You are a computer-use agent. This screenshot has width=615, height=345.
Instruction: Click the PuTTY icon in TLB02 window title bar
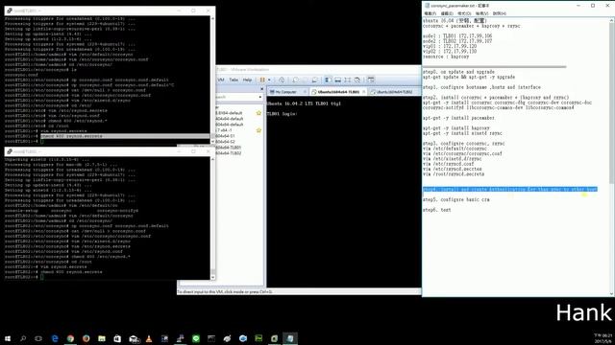point(10,151)
